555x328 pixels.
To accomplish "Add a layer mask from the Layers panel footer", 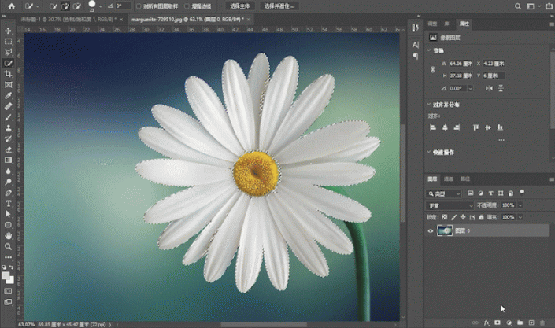I will pos(498,322).
